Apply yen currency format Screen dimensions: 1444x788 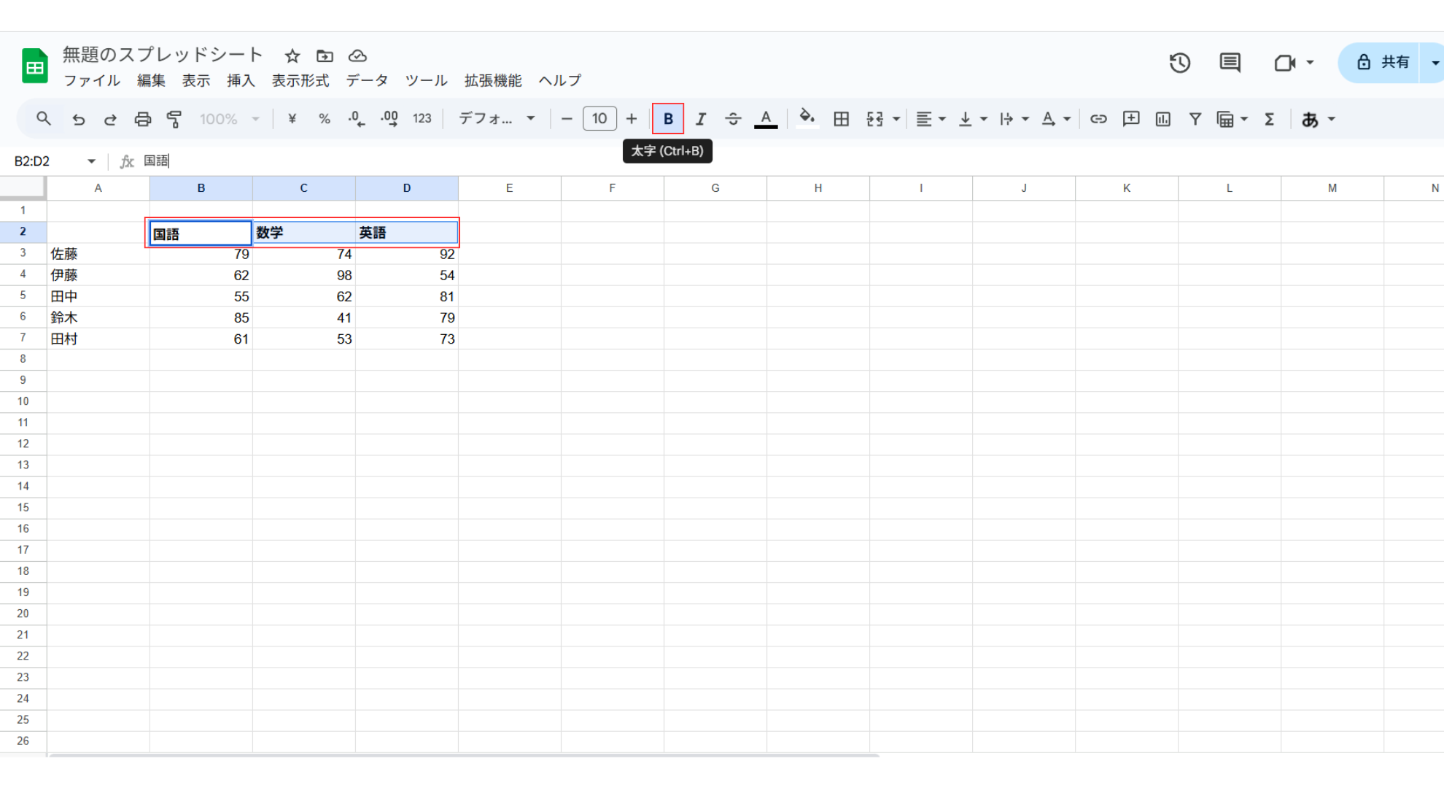pyautogui.click(x=292, y=119)
